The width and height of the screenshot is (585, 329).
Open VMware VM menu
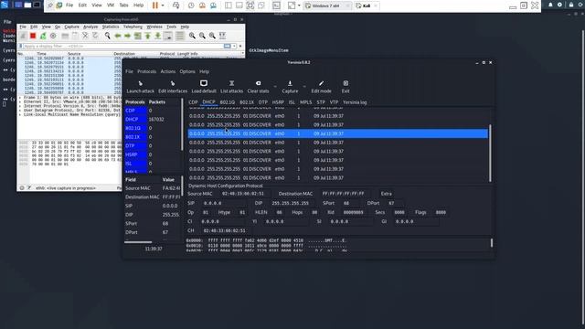pos(111,5)
